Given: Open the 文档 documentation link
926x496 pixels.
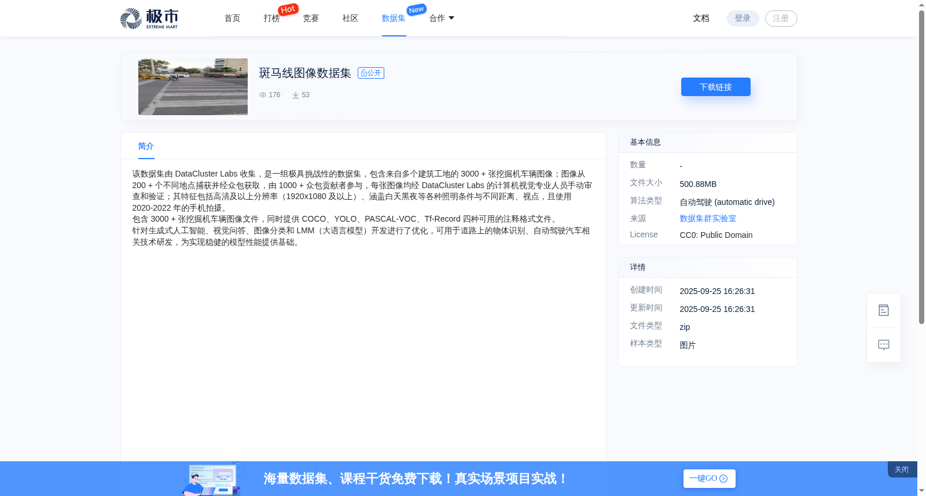Looking at the screenshot, I should point(701,19).
